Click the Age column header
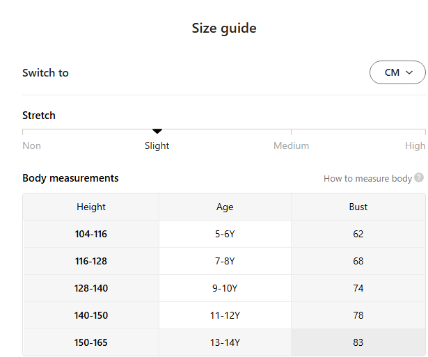The height and width of the screenshot is (357, 428). pos(225,207)
